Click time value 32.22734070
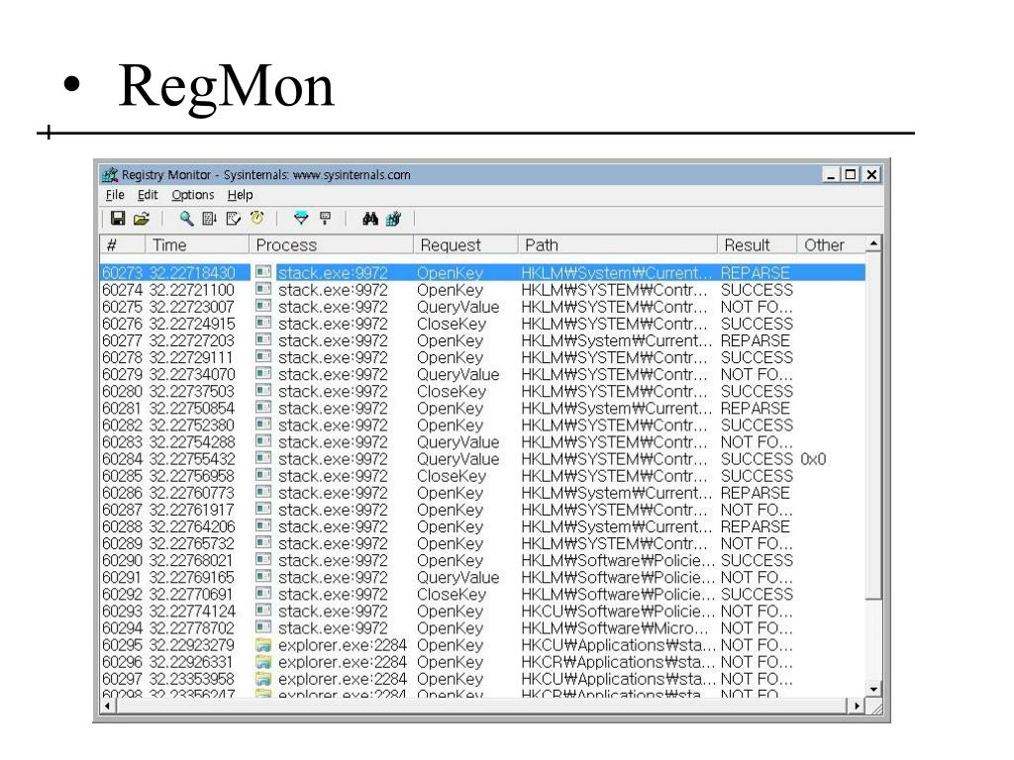 (192, 374)
